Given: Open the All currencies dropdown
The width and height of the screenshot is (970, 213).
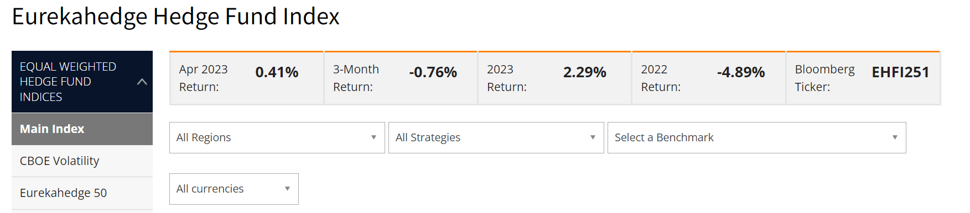Looking at the screenshot, I should point(234,189).
